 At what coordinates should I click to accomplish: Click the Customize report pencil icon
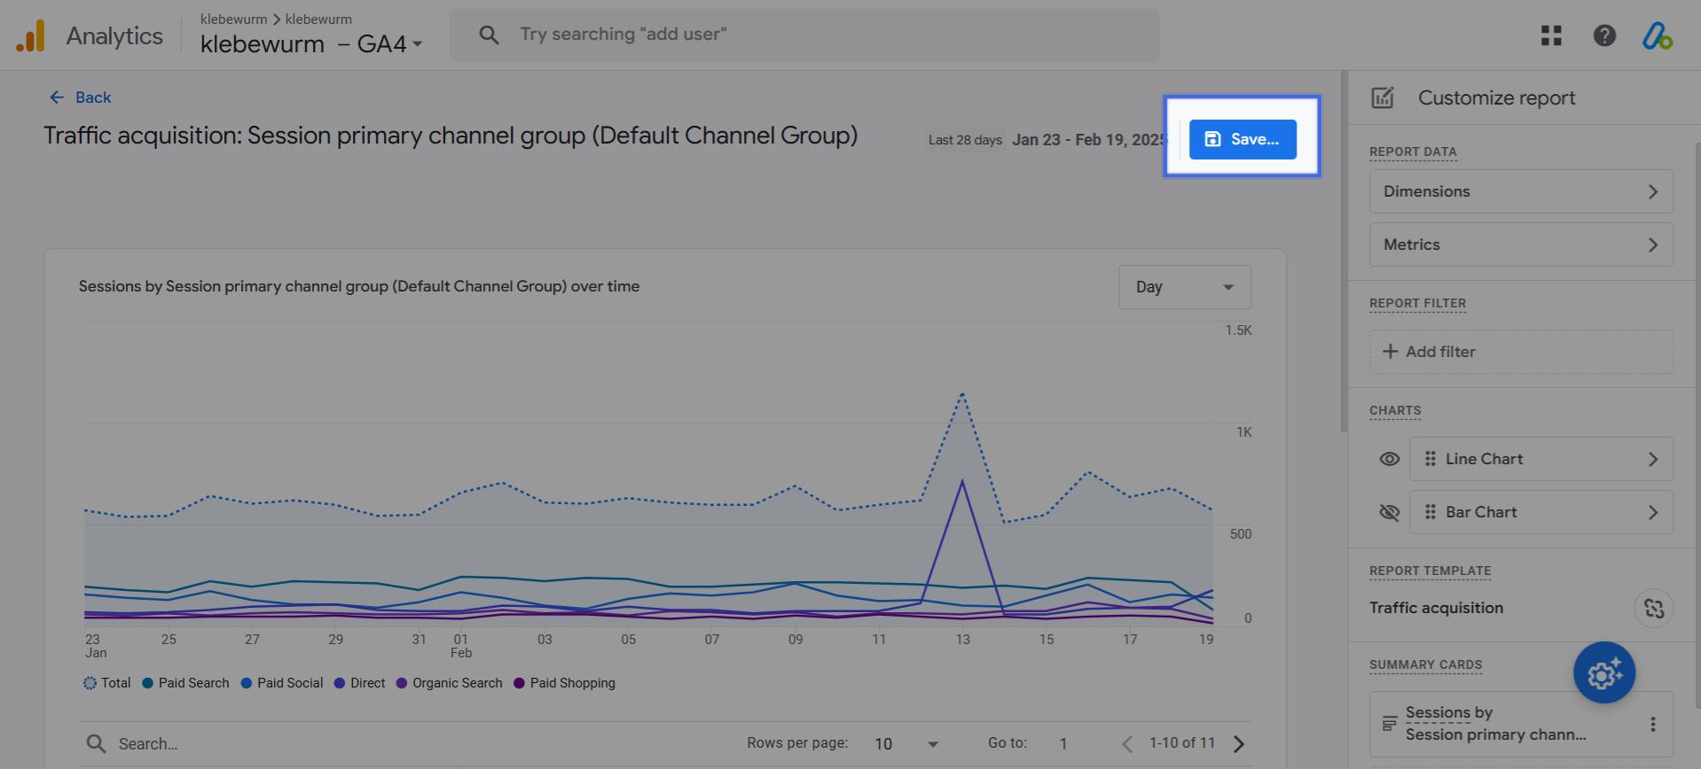click(x=1383, y=97)
